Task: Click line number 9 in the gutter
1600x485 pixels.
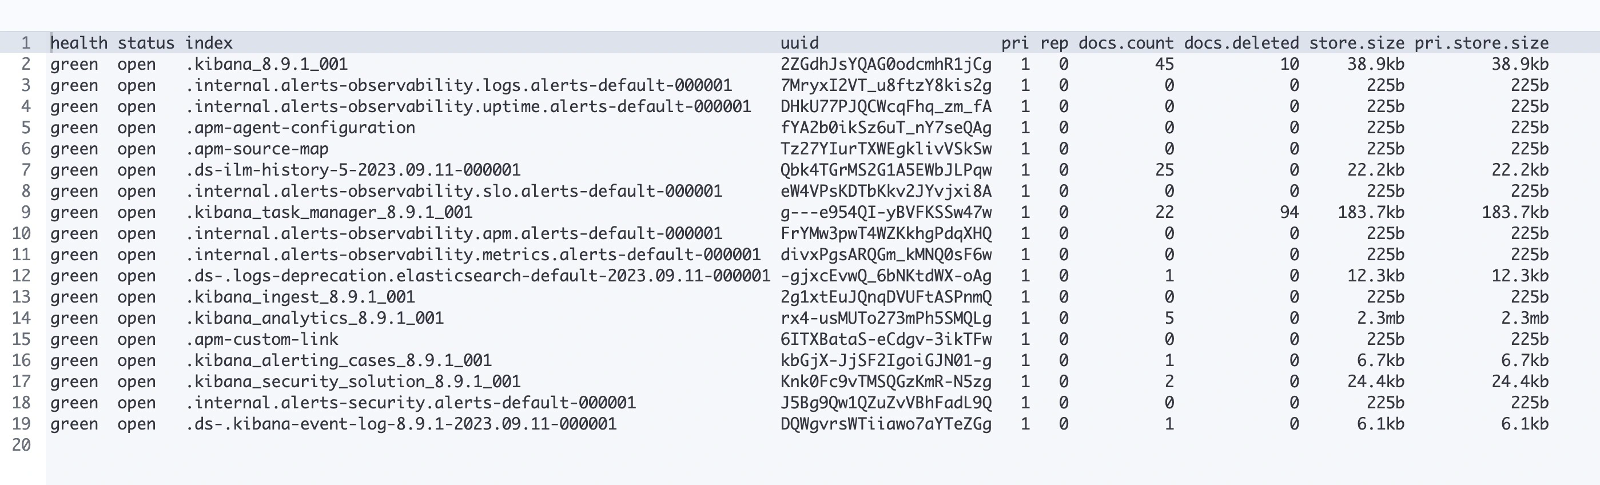Action: click(x=26, y=212)
